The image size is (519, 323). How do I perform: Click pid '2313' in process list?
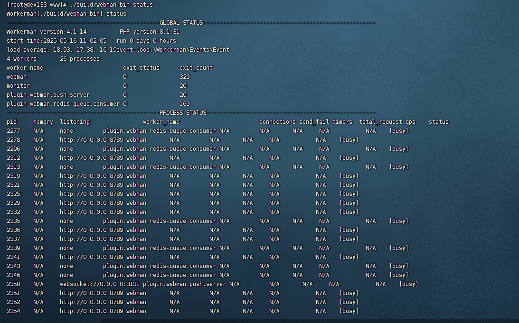pos(13,167)
